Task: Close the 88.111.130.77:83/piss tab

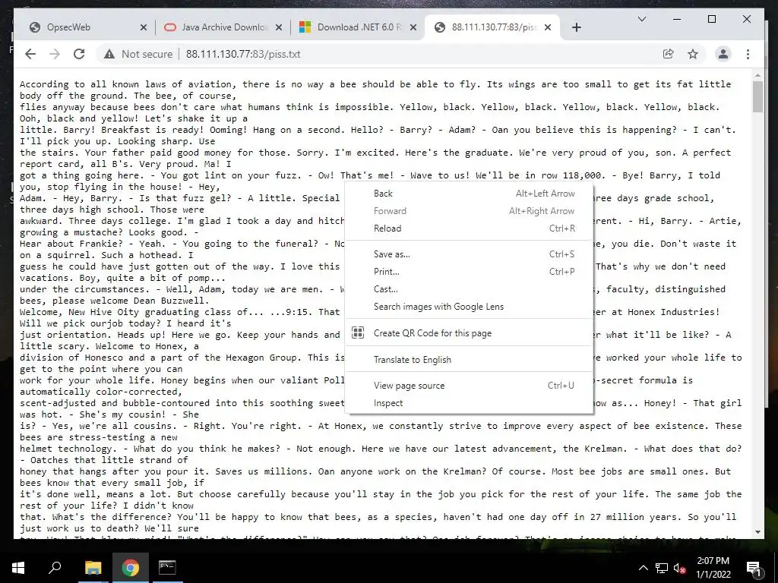Action: coord(548,28)
